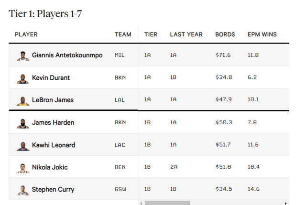This screenshot has height=205, width=306.
Task: Click Giannis Antetokounmpo's headshot icon
Action: pos(23,55)
